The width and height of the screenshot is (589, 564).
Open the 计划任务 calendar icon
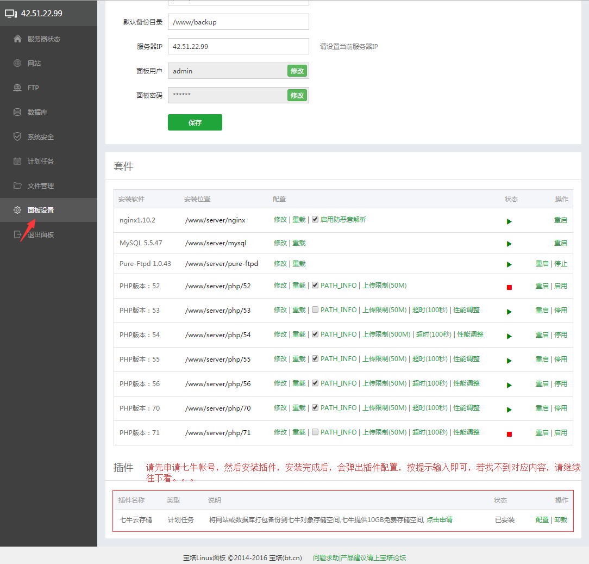coord(17,161)
